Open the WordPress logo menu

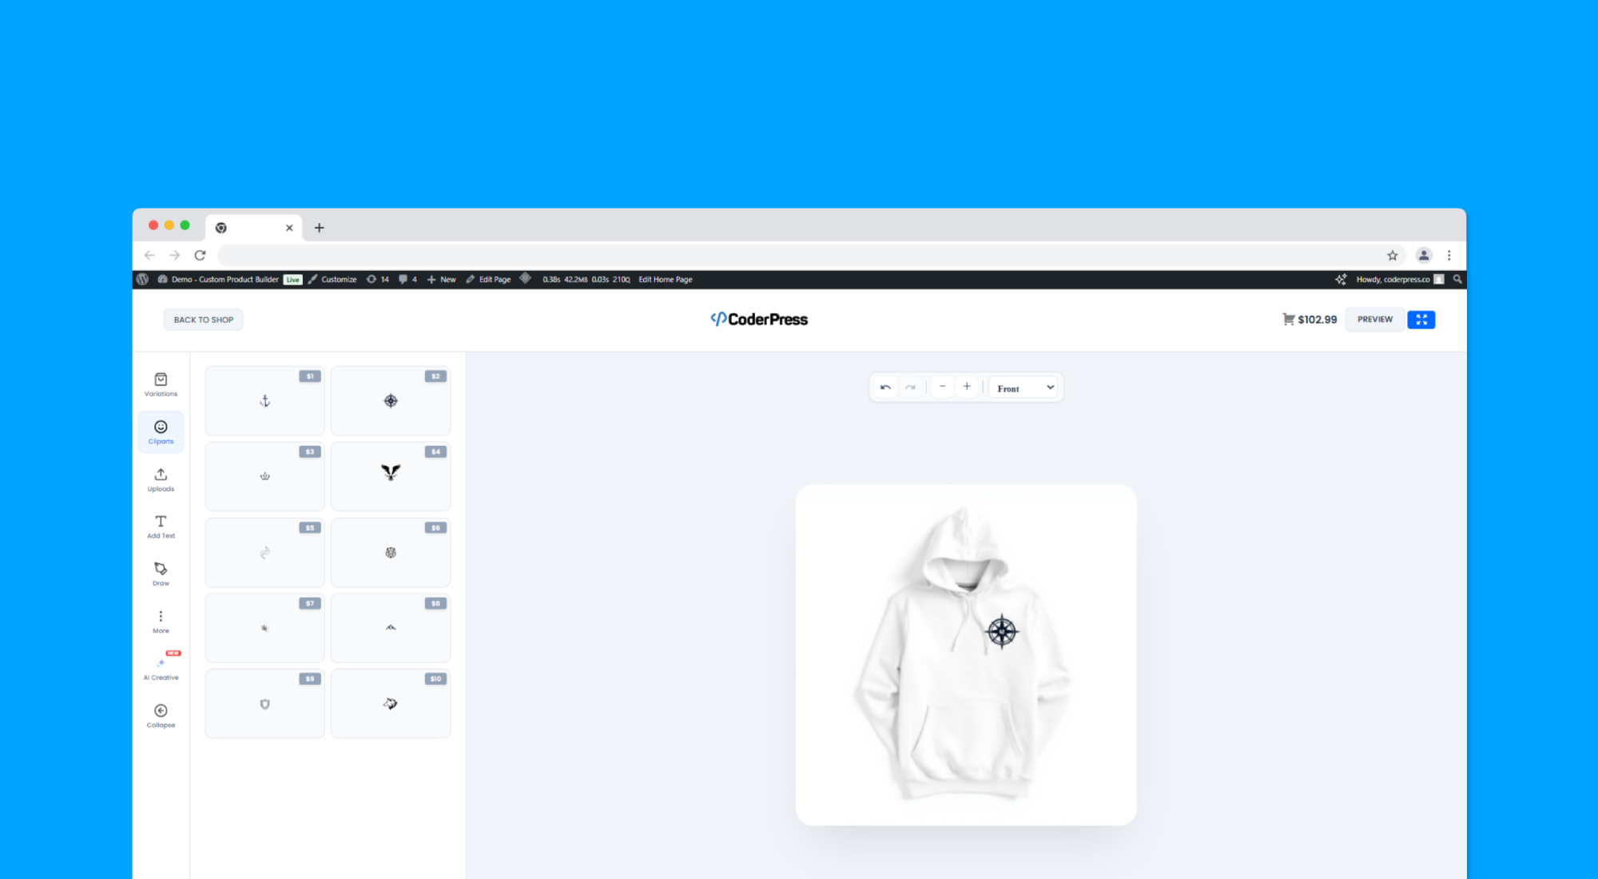(142, 279)
